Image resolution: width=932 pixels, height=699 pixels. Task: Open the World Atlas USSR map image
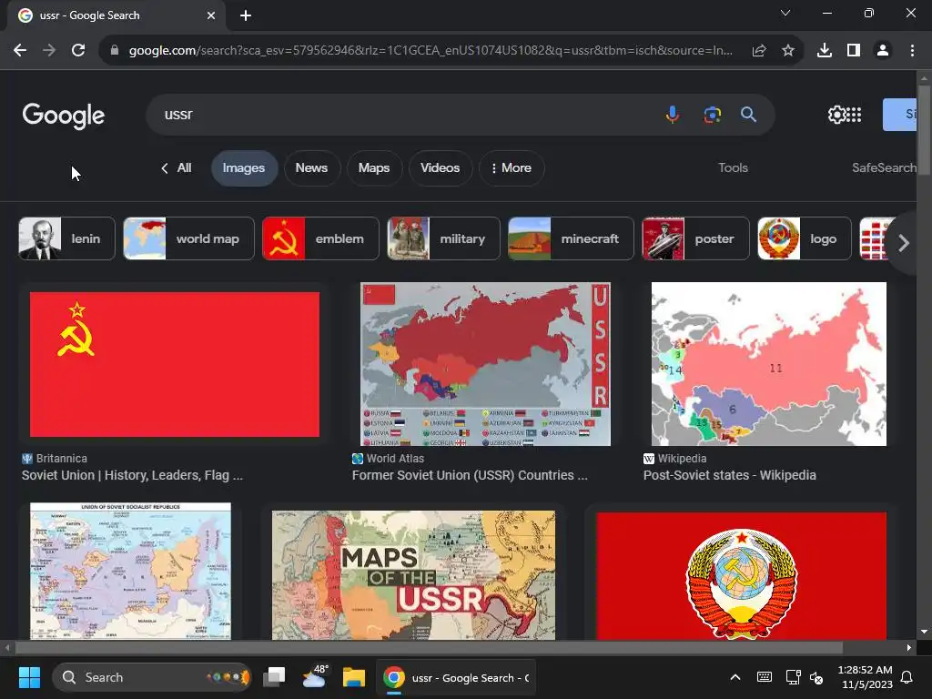(x=485, y=364)
